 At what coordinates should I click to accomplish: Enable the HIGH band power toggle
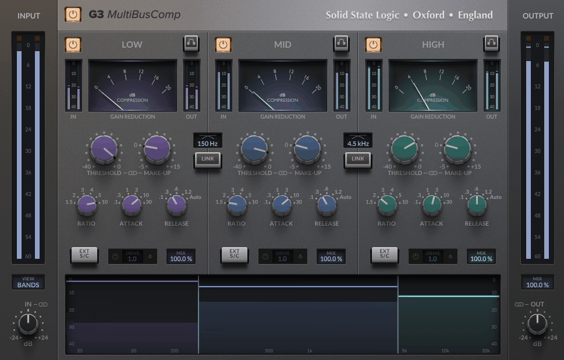point(373,44)
